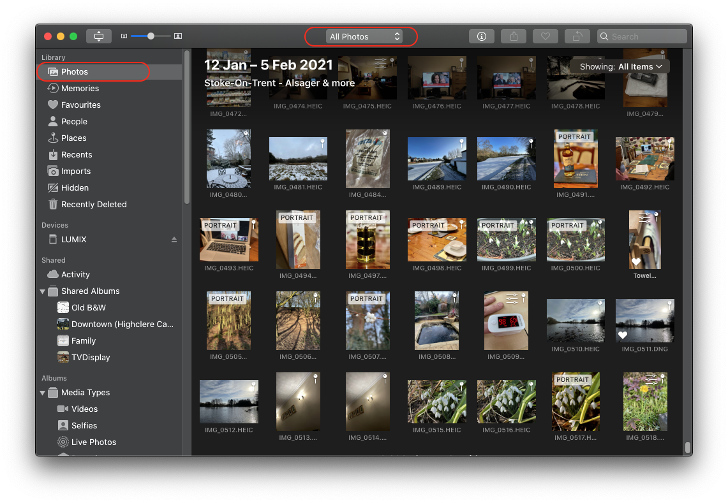Screen dimensions: 728x503
Task: Select Imports in the sidebar
Action: pyautogui.click(x=76, y=171)
